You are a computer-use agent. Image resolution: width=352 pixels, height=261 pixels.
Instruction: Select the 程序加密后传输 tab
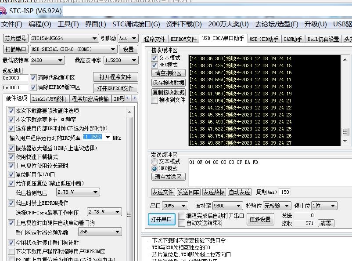coord(90,99)
